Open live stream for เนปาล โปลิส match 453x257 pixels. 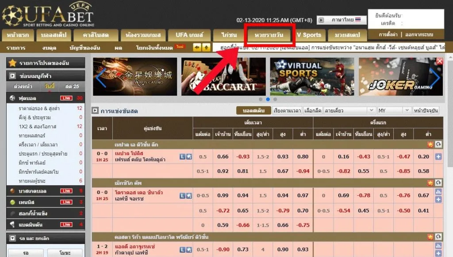pyautogui.click(x=182, y=156)
